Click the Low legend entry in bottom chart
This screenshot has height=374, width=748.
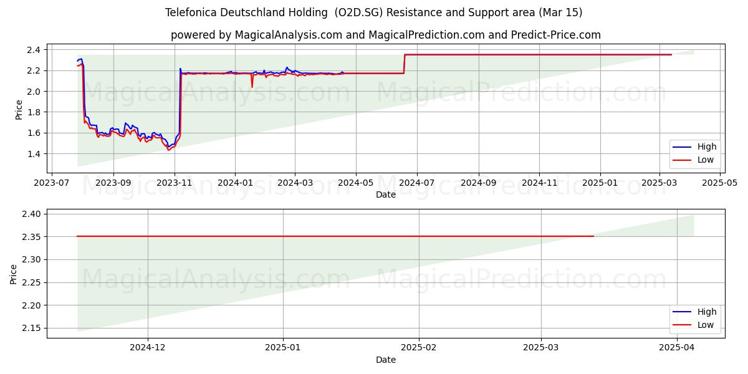pos(694,325)
